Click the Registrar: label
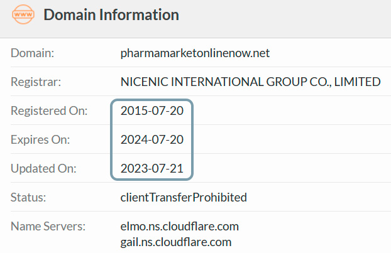This screenshot has width=391, height=253. (x=36, y=82)
